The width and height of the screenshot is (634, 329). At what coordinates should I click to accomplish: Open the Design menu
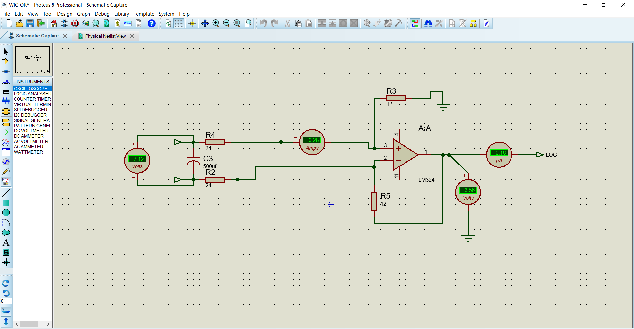[65, 14]
